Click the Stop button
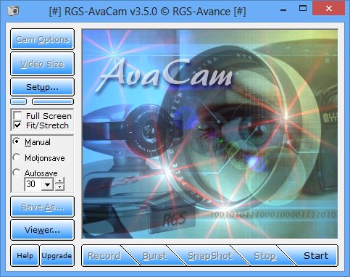 [264, 256]
